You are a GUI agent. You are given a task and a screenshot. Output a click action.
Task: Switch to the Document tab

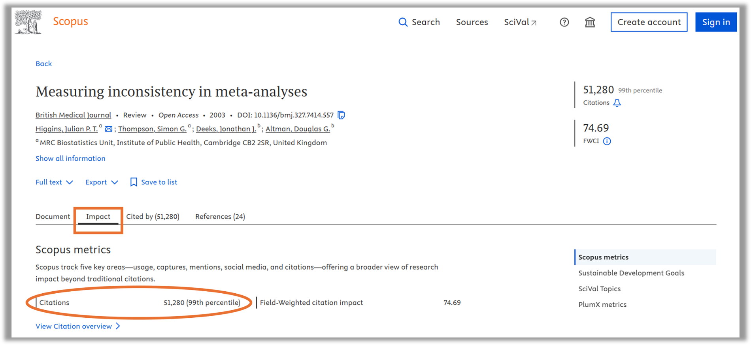[53, 216]
